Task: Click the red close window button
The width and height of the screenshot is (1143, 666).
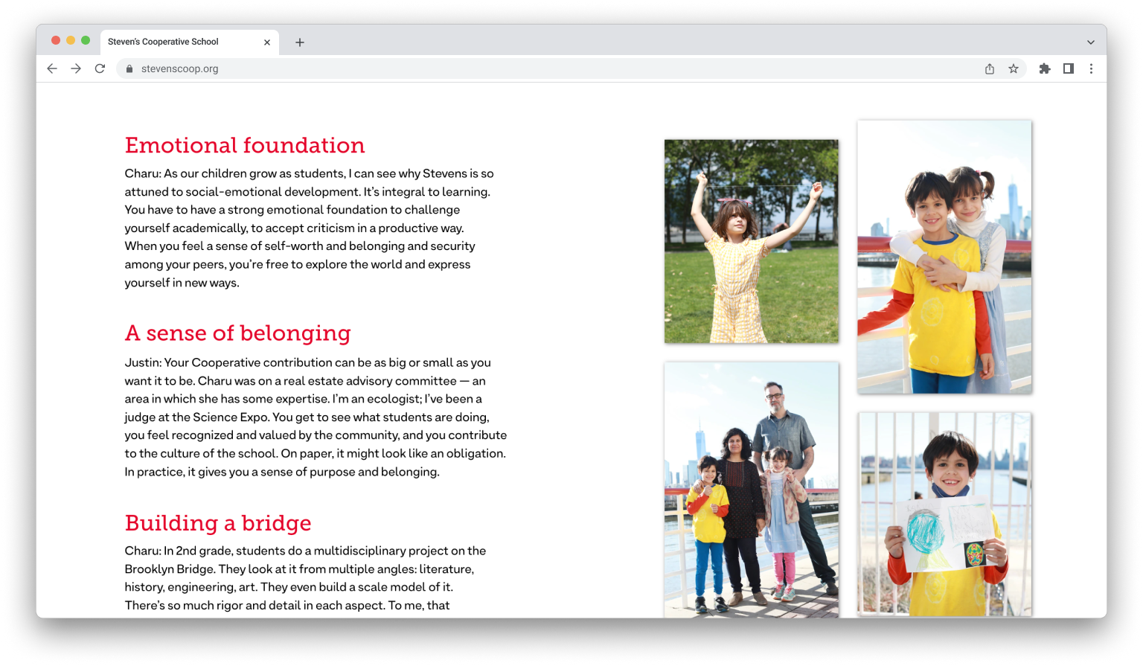Action: 56,40
